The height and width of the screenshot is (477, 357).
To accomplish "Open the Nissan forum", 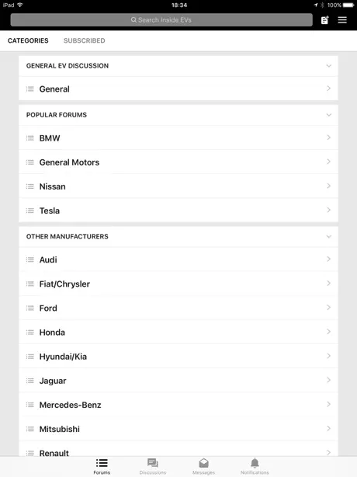I will [178, 186].
